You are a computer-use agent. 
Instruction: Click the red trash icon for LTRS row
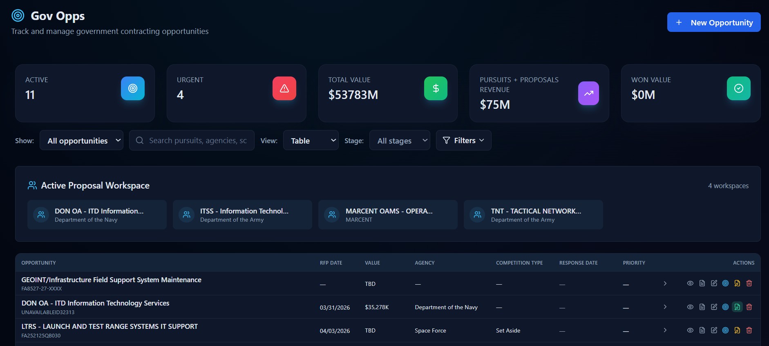tap(749, 330)
